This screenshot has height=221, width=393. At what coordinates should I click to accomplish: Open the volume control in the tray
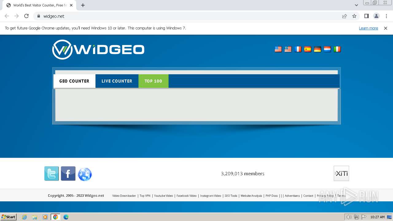[349, 217]
